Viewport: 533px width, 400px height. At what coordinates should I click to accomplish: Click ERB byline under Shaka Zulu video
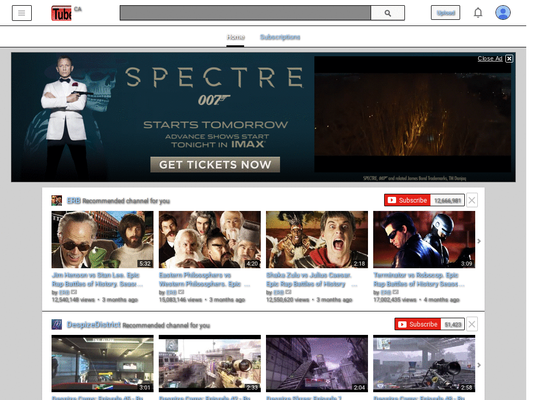click(278, 292)
